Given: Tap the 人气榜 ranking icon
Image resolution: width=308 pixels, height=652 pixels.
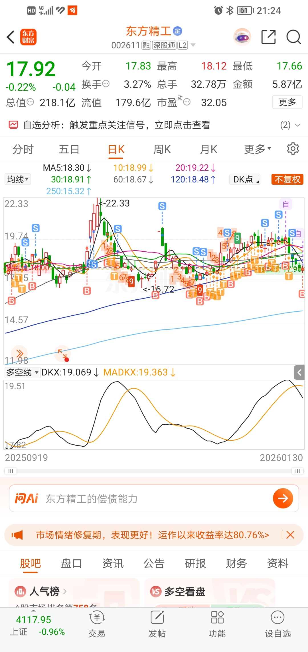Looking at the screenshot, I should pos(20,591).
